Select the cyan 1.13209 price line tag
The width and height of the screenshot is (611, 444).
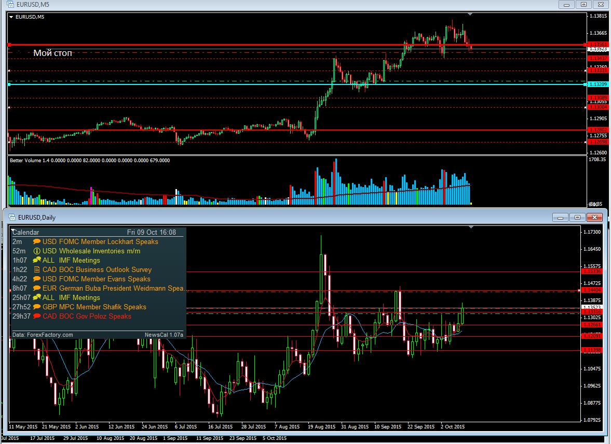coord(598,84)
